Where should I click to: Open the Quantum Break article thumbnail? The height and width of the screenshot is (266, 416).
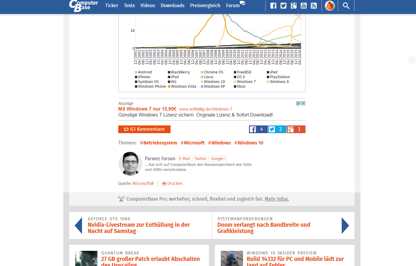(86, 258)
